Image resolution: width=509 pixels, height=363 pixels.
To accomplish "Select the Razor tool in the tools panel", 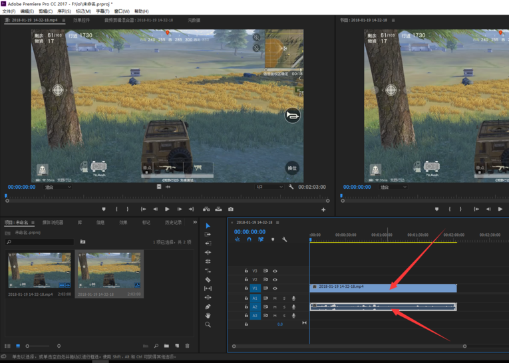I will [x=208, y=280].
